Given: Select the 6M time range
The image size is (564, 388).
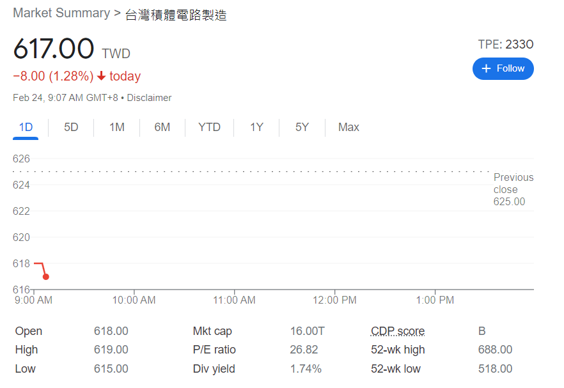Looking at the screenshot, I should pos(162,127).
